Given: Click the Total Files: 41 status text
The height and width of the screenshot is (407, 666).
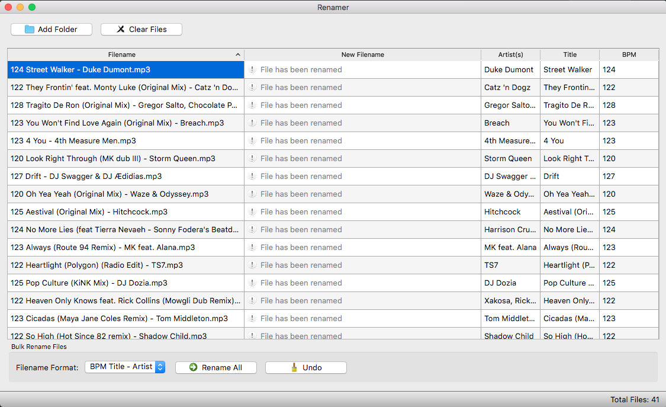Looking at the screenshot, I should (635, 400).
